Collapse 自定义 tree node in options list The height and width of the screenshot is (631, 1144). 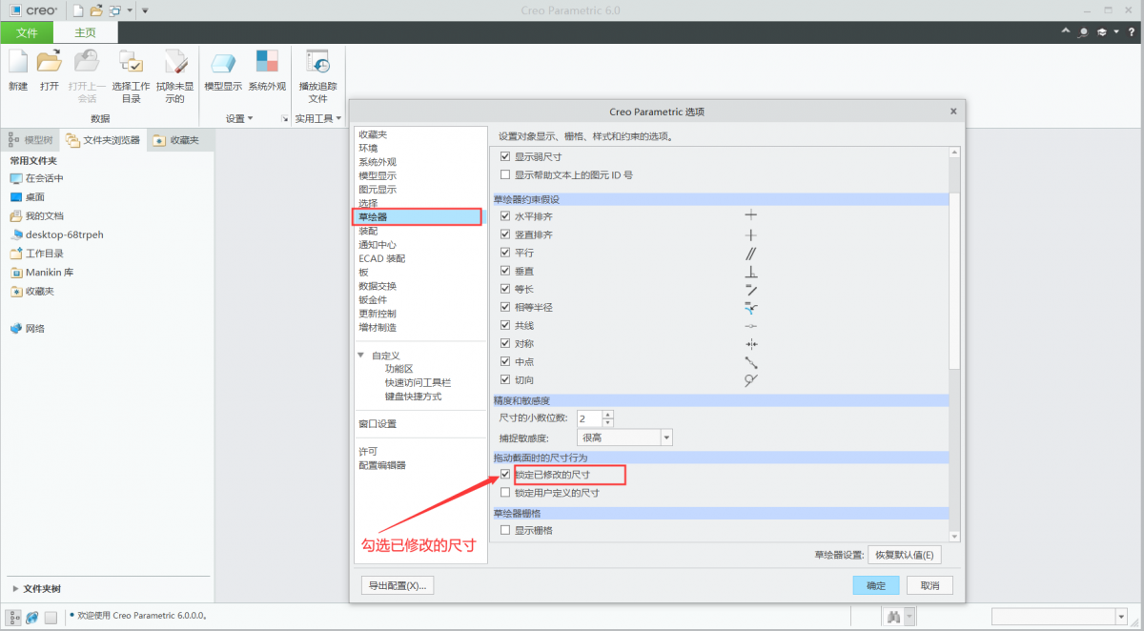tap(361, 356)
